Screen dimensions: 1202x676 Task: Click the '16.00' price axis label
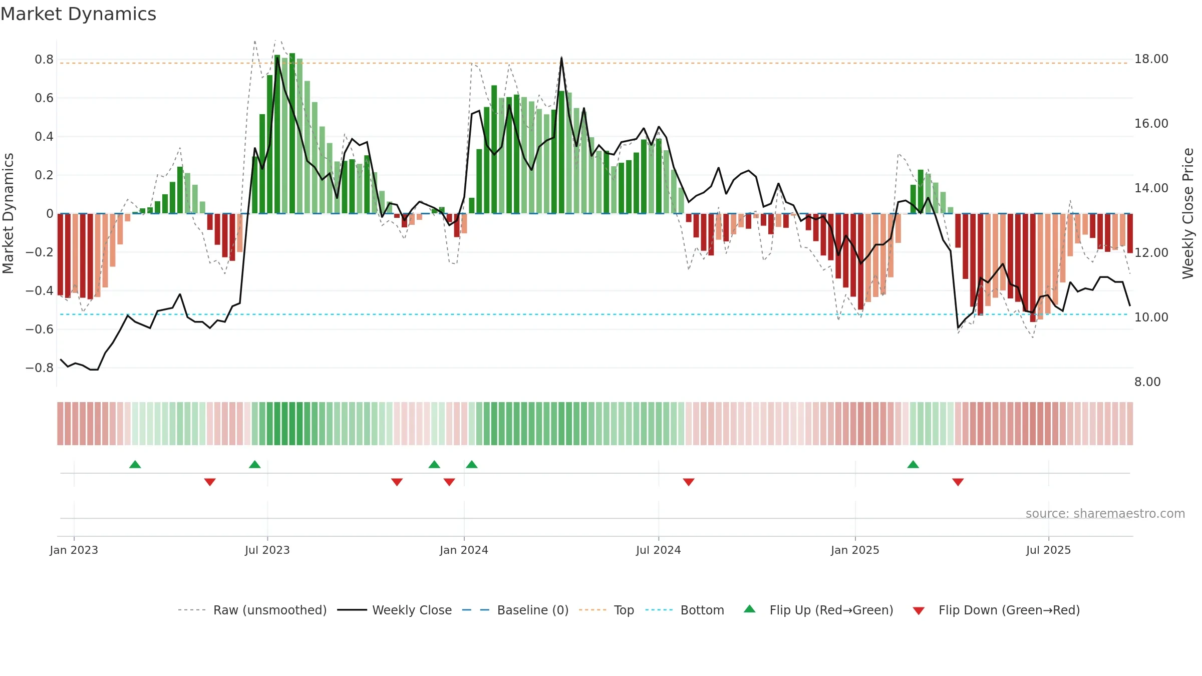click(x=1151, y=124)
